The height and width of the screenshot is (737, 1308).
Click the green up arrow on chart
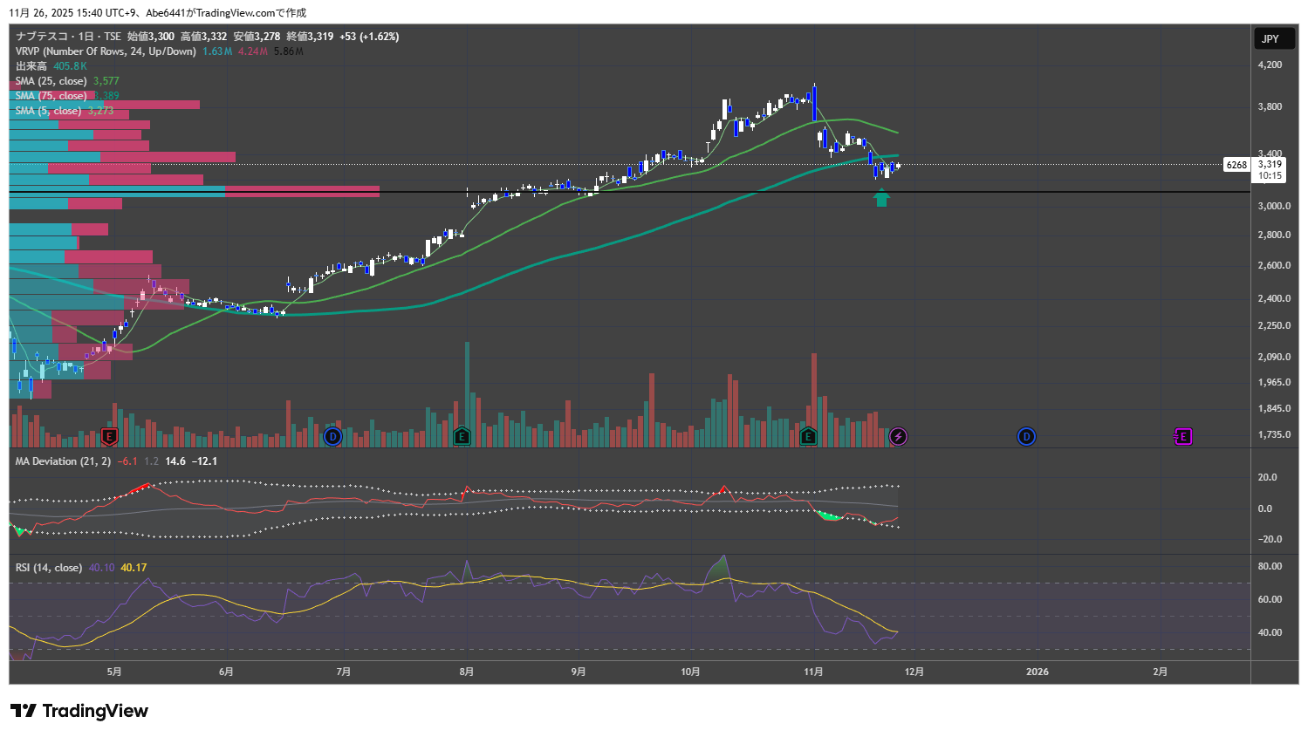point(881,199)
